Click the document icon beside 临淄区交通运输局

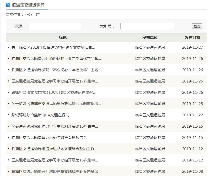coord(8,5)
